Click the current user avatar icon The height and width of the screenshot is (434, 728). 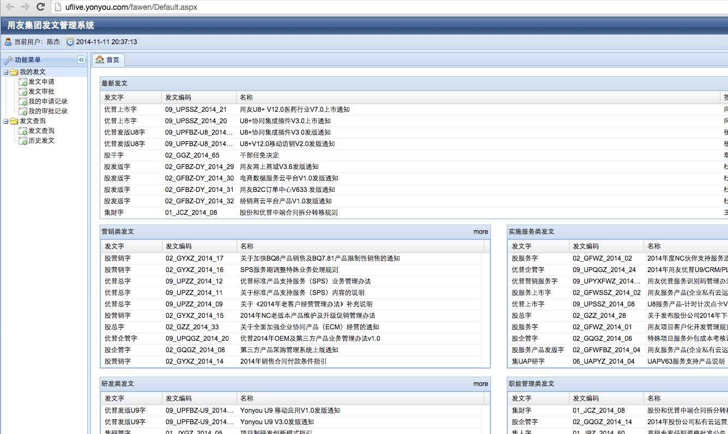click(8, 42)
